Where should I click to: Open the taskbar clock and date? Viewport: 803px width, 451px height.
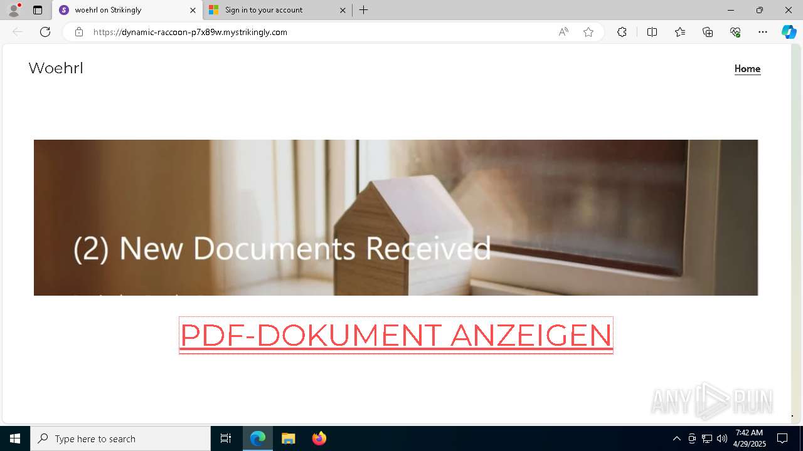tap(749, 438)
